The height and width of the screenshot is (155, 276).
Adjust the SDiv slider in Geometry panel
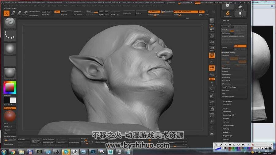(x=228, y=30)
